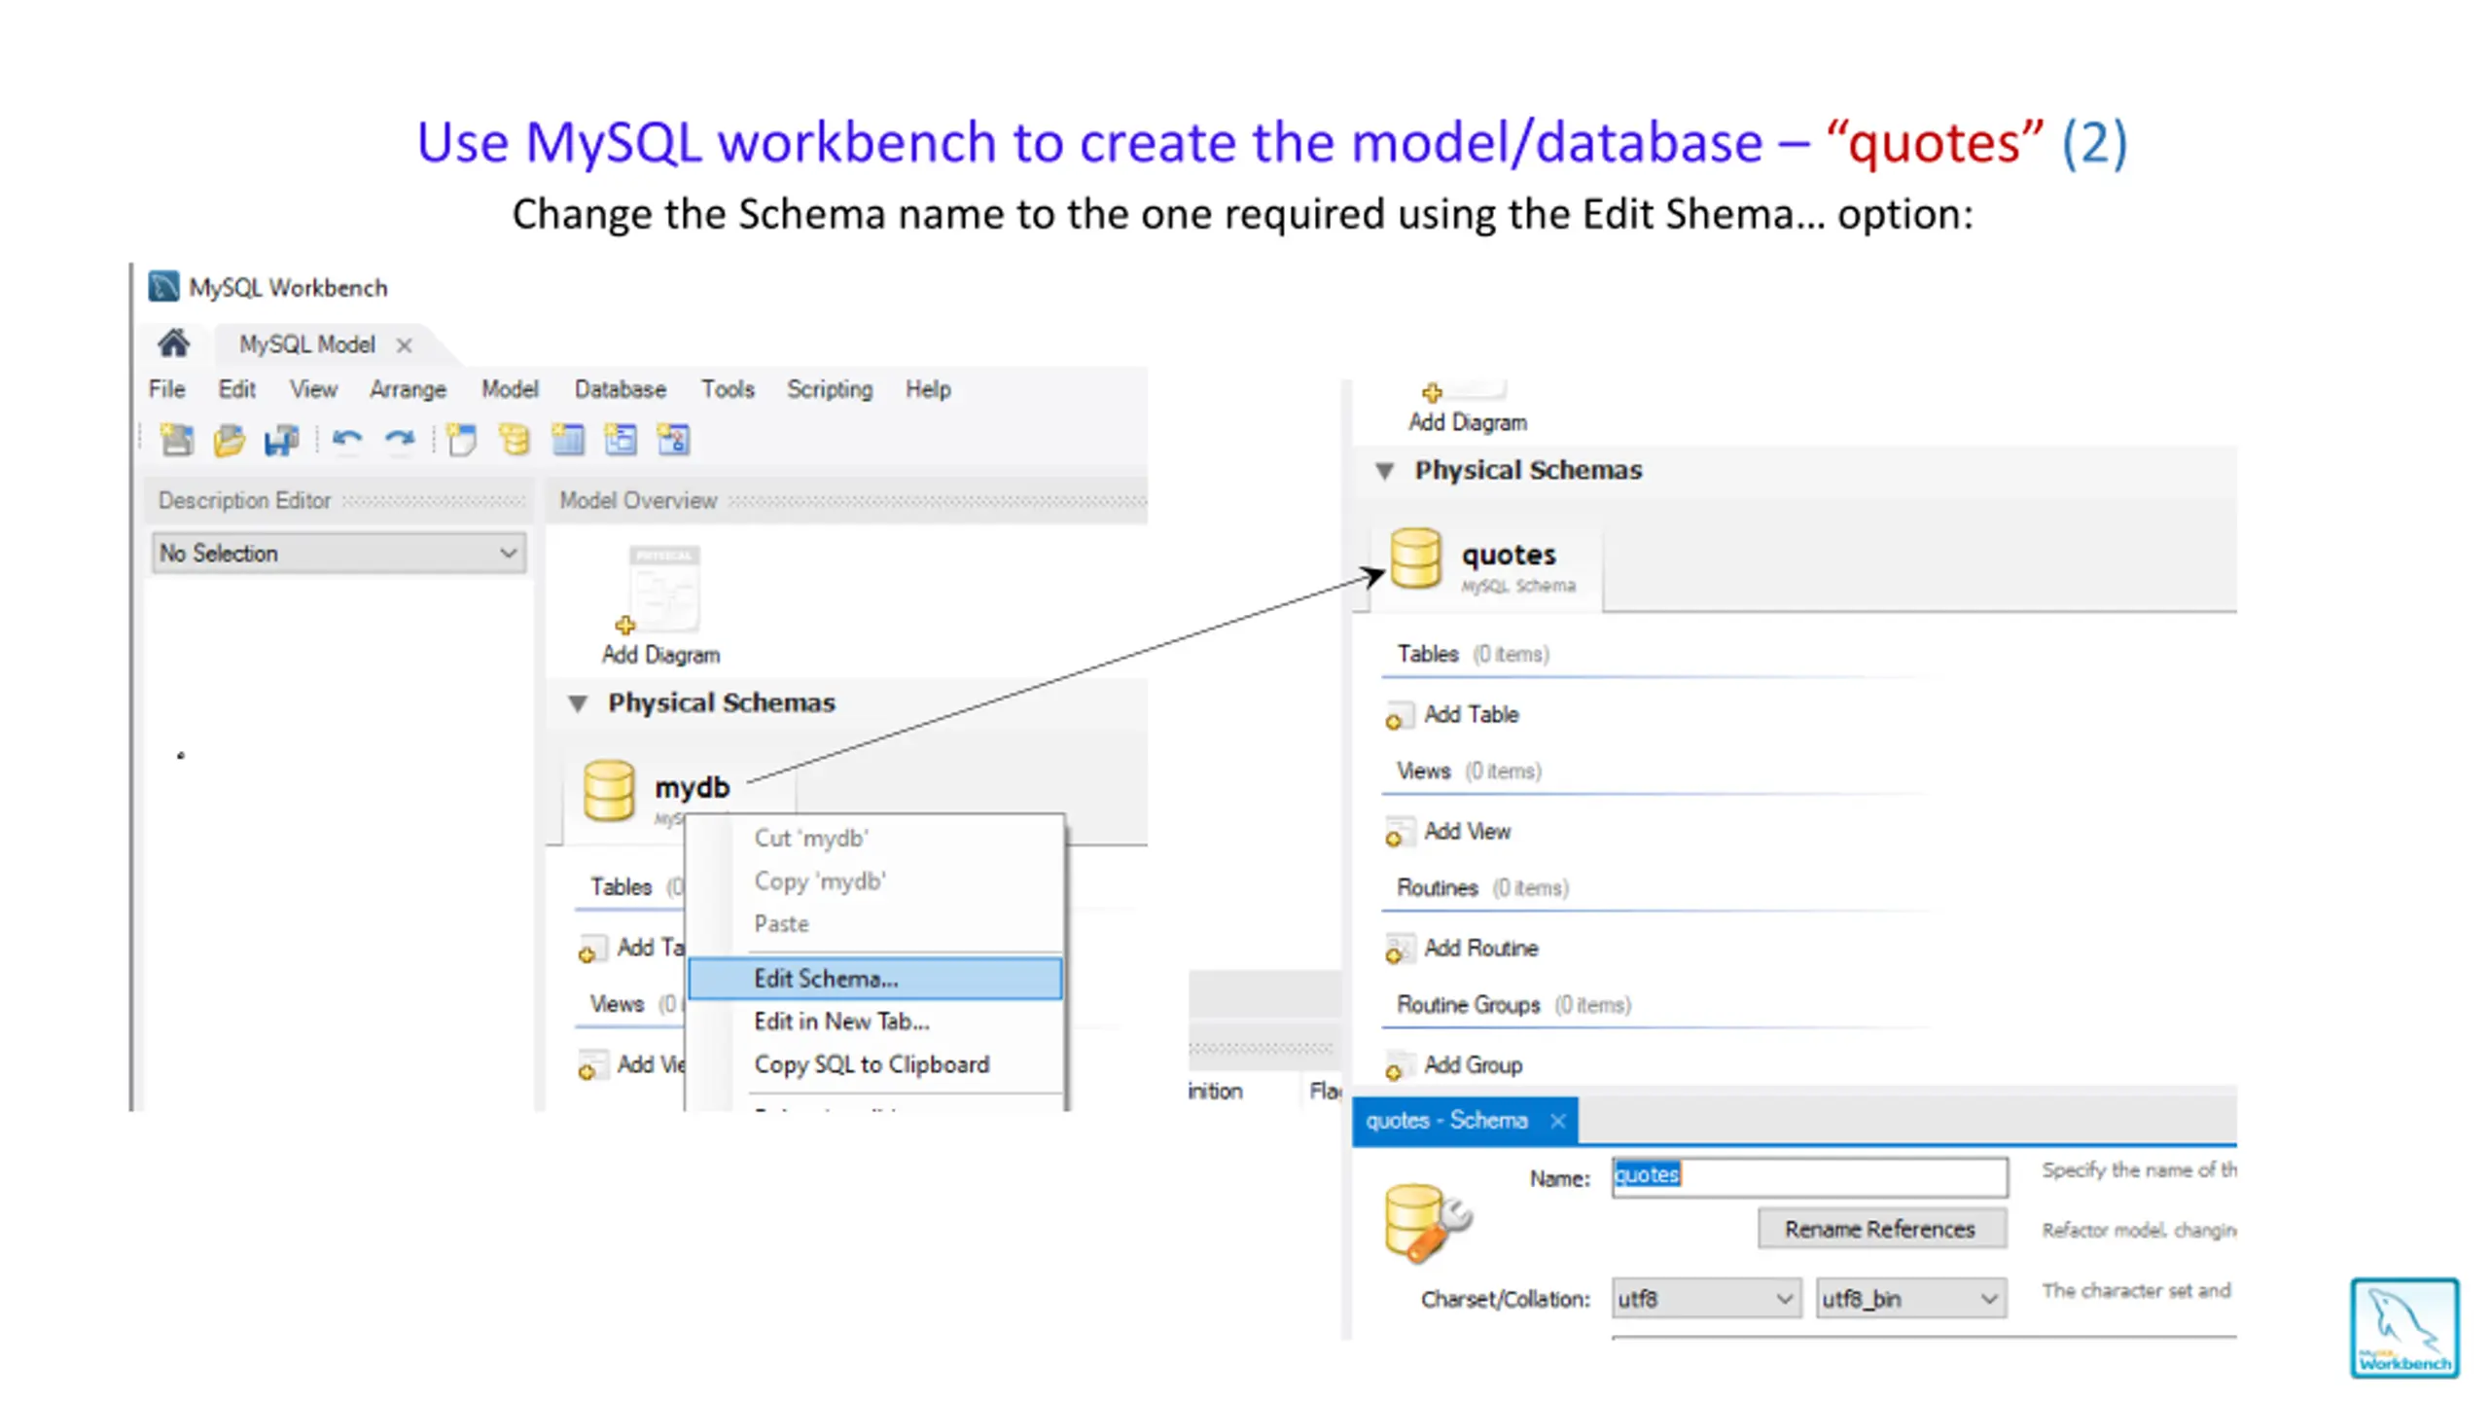This screenshot has width=2490, height=1401.
Task: Click the open model folder icon
Action: (230, 441)
